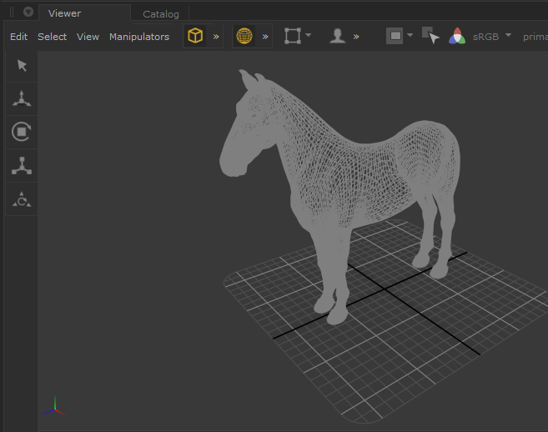The width and height of the screenshot is (548, 432).
Task: Expand chevrons next to the cube icon
Action: (216, 37)
